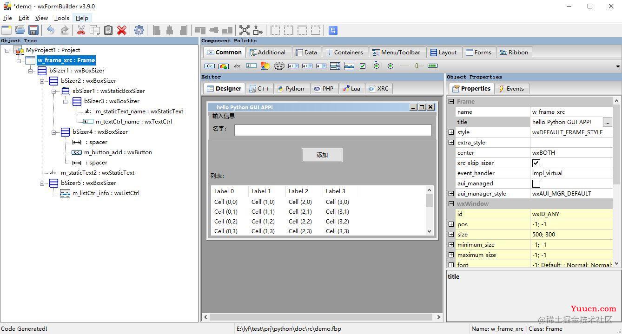Select m_textCtrl_name : wxTextCtrl in tree
Image resolution: width=622 pixels, height=334 pixels.
pyautogui.click(x=134, y=122)
